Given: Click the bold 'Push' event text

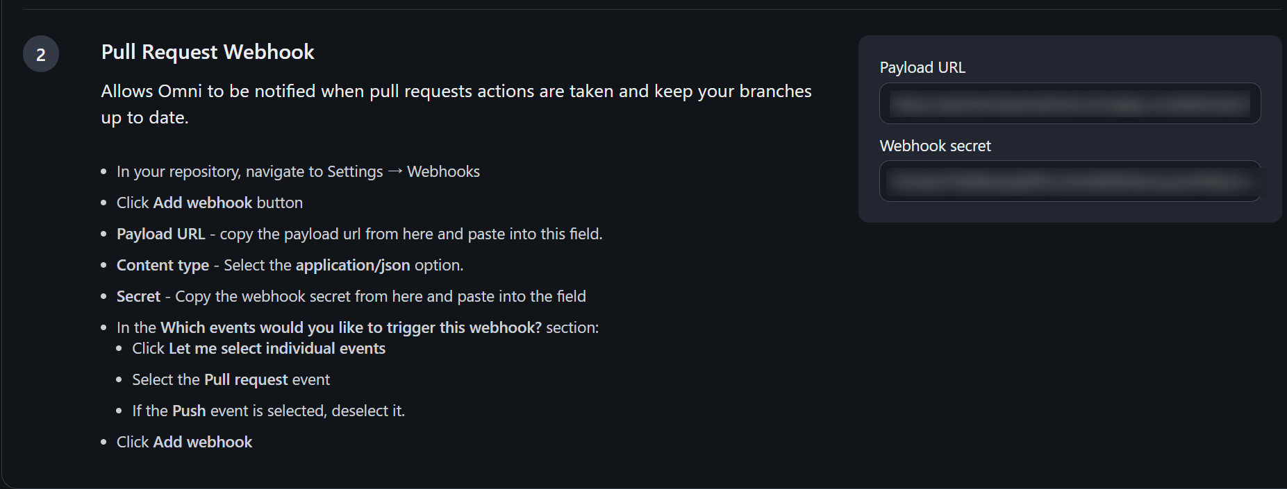Looking at the screenshot, I should point(189,411).
